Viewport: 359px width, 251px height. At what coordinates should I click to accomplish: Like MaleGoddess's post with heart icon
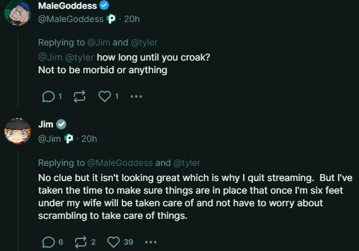point(105,96)
